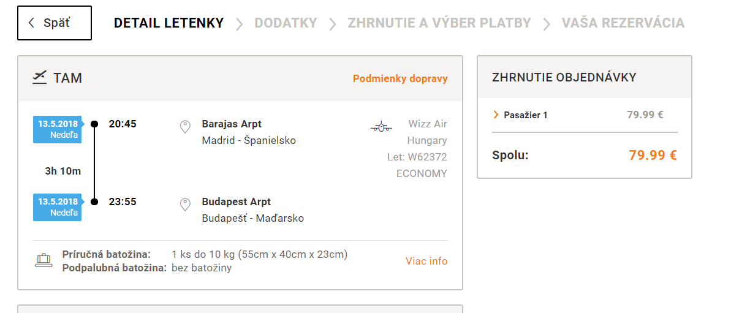This screenshot has width=731, height=313.
Task: Click the baggage suitcase icon
Action: [x=44, y=260]
